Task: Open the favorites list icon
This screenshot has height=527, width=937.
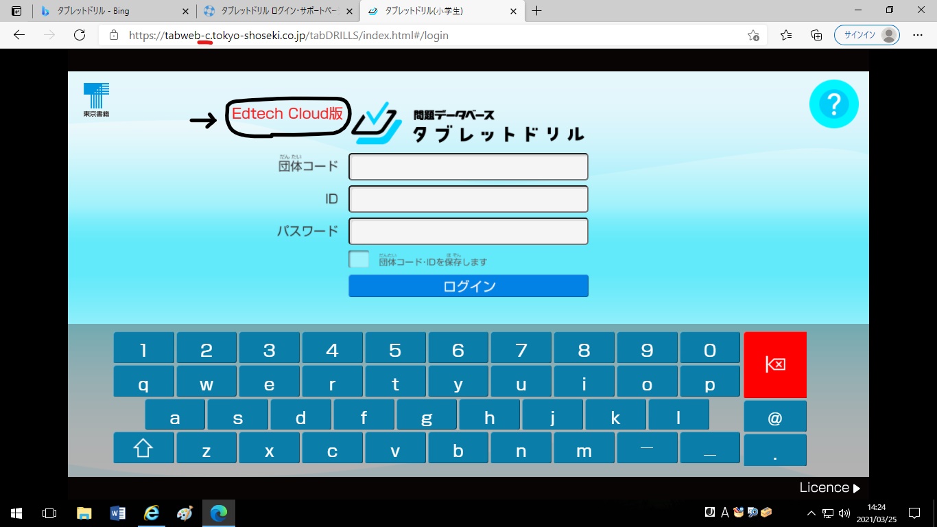Action: [x=786, y=35]
